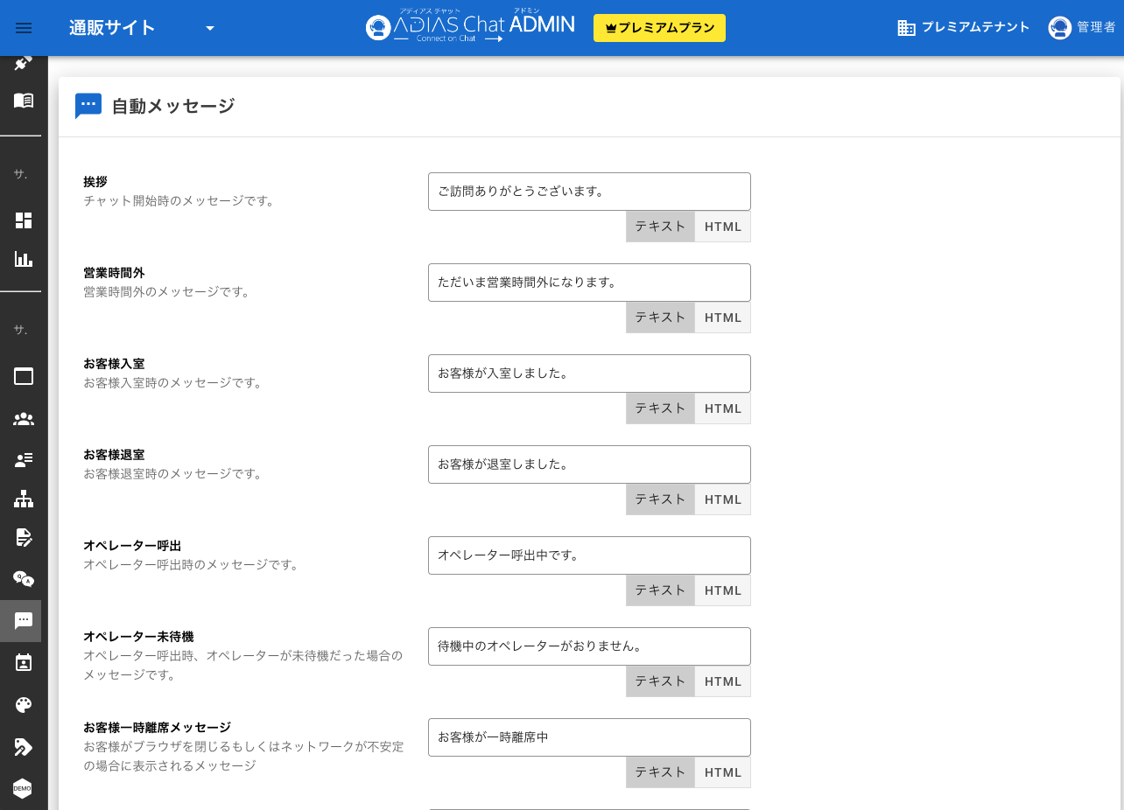
Task: Focus the オペレーター呼出 message input field
Action: click(589, 555)
